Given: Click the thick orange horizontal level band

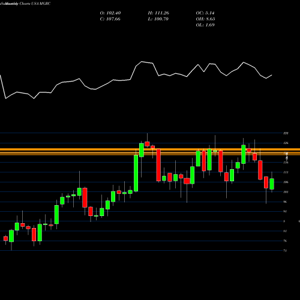Looking at the screenshot, I should tap(150, 149).
